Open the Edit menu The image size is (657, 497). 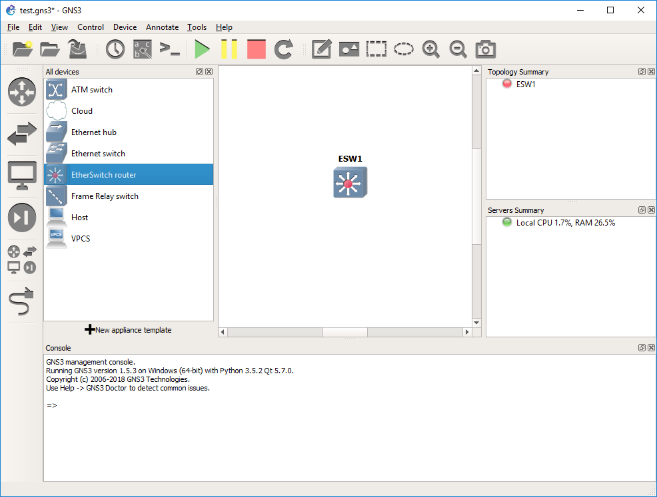(35, 27)
